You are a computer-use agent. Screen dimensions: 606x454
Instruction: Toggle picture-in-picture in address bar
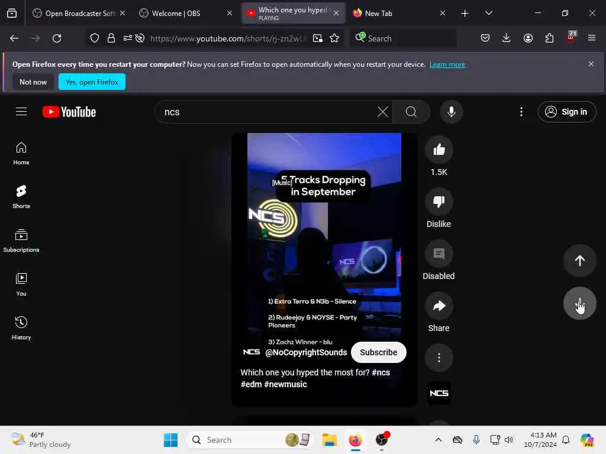(318, 38)
